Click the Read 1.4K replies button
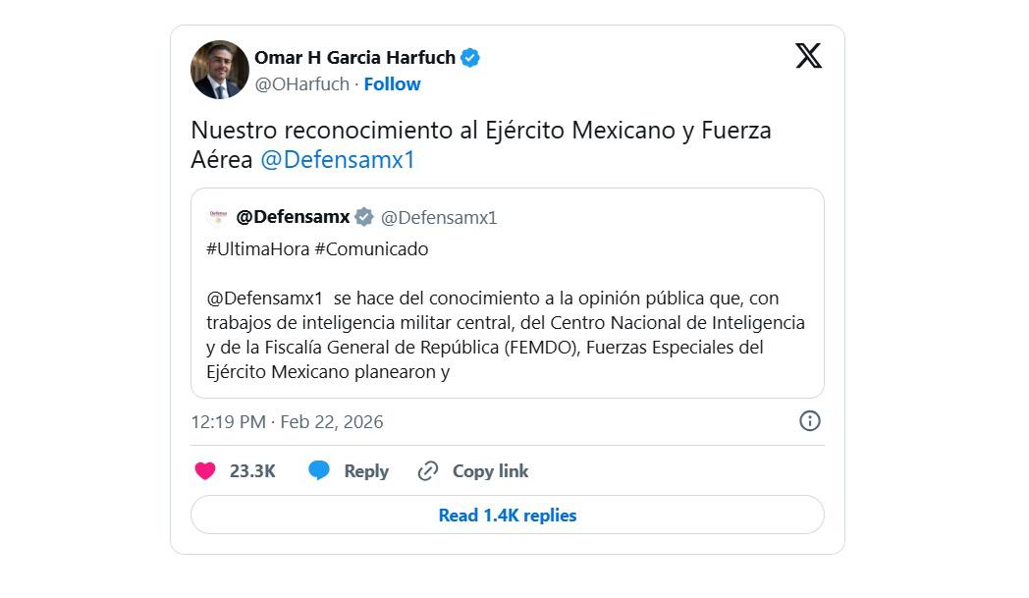 507,515
